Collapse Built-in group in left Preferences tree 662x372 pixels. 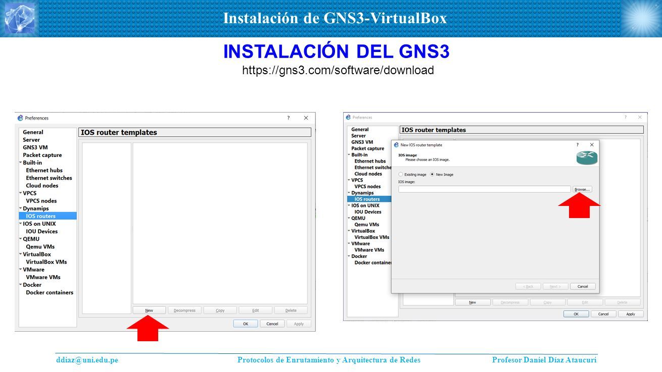point(21,163)
